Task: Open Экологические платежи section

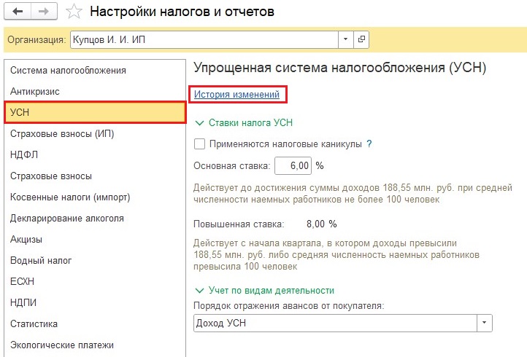Action: 95,345
